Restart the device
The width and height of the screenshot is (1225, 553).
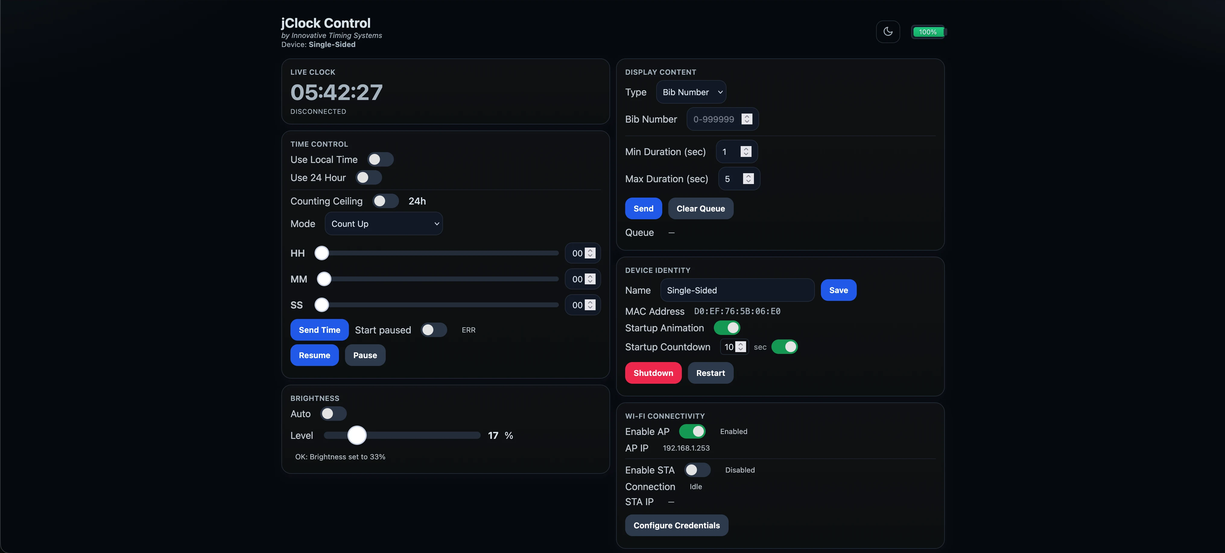(711, 373)
